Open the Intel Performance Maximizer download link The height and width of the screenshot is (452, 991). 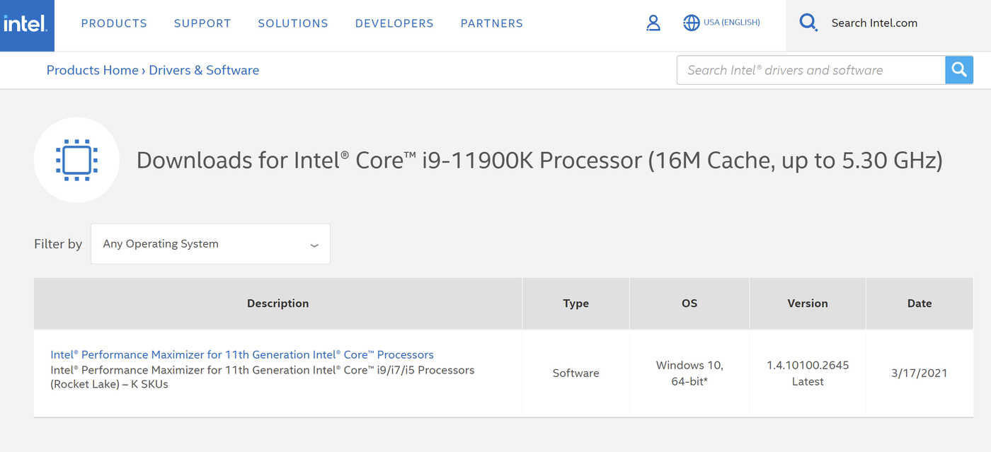242,354
